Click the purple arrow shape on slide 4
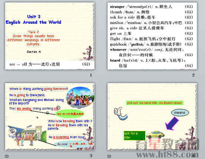The image size is (205, 159). pyautogui.click(x=172, y=123)
